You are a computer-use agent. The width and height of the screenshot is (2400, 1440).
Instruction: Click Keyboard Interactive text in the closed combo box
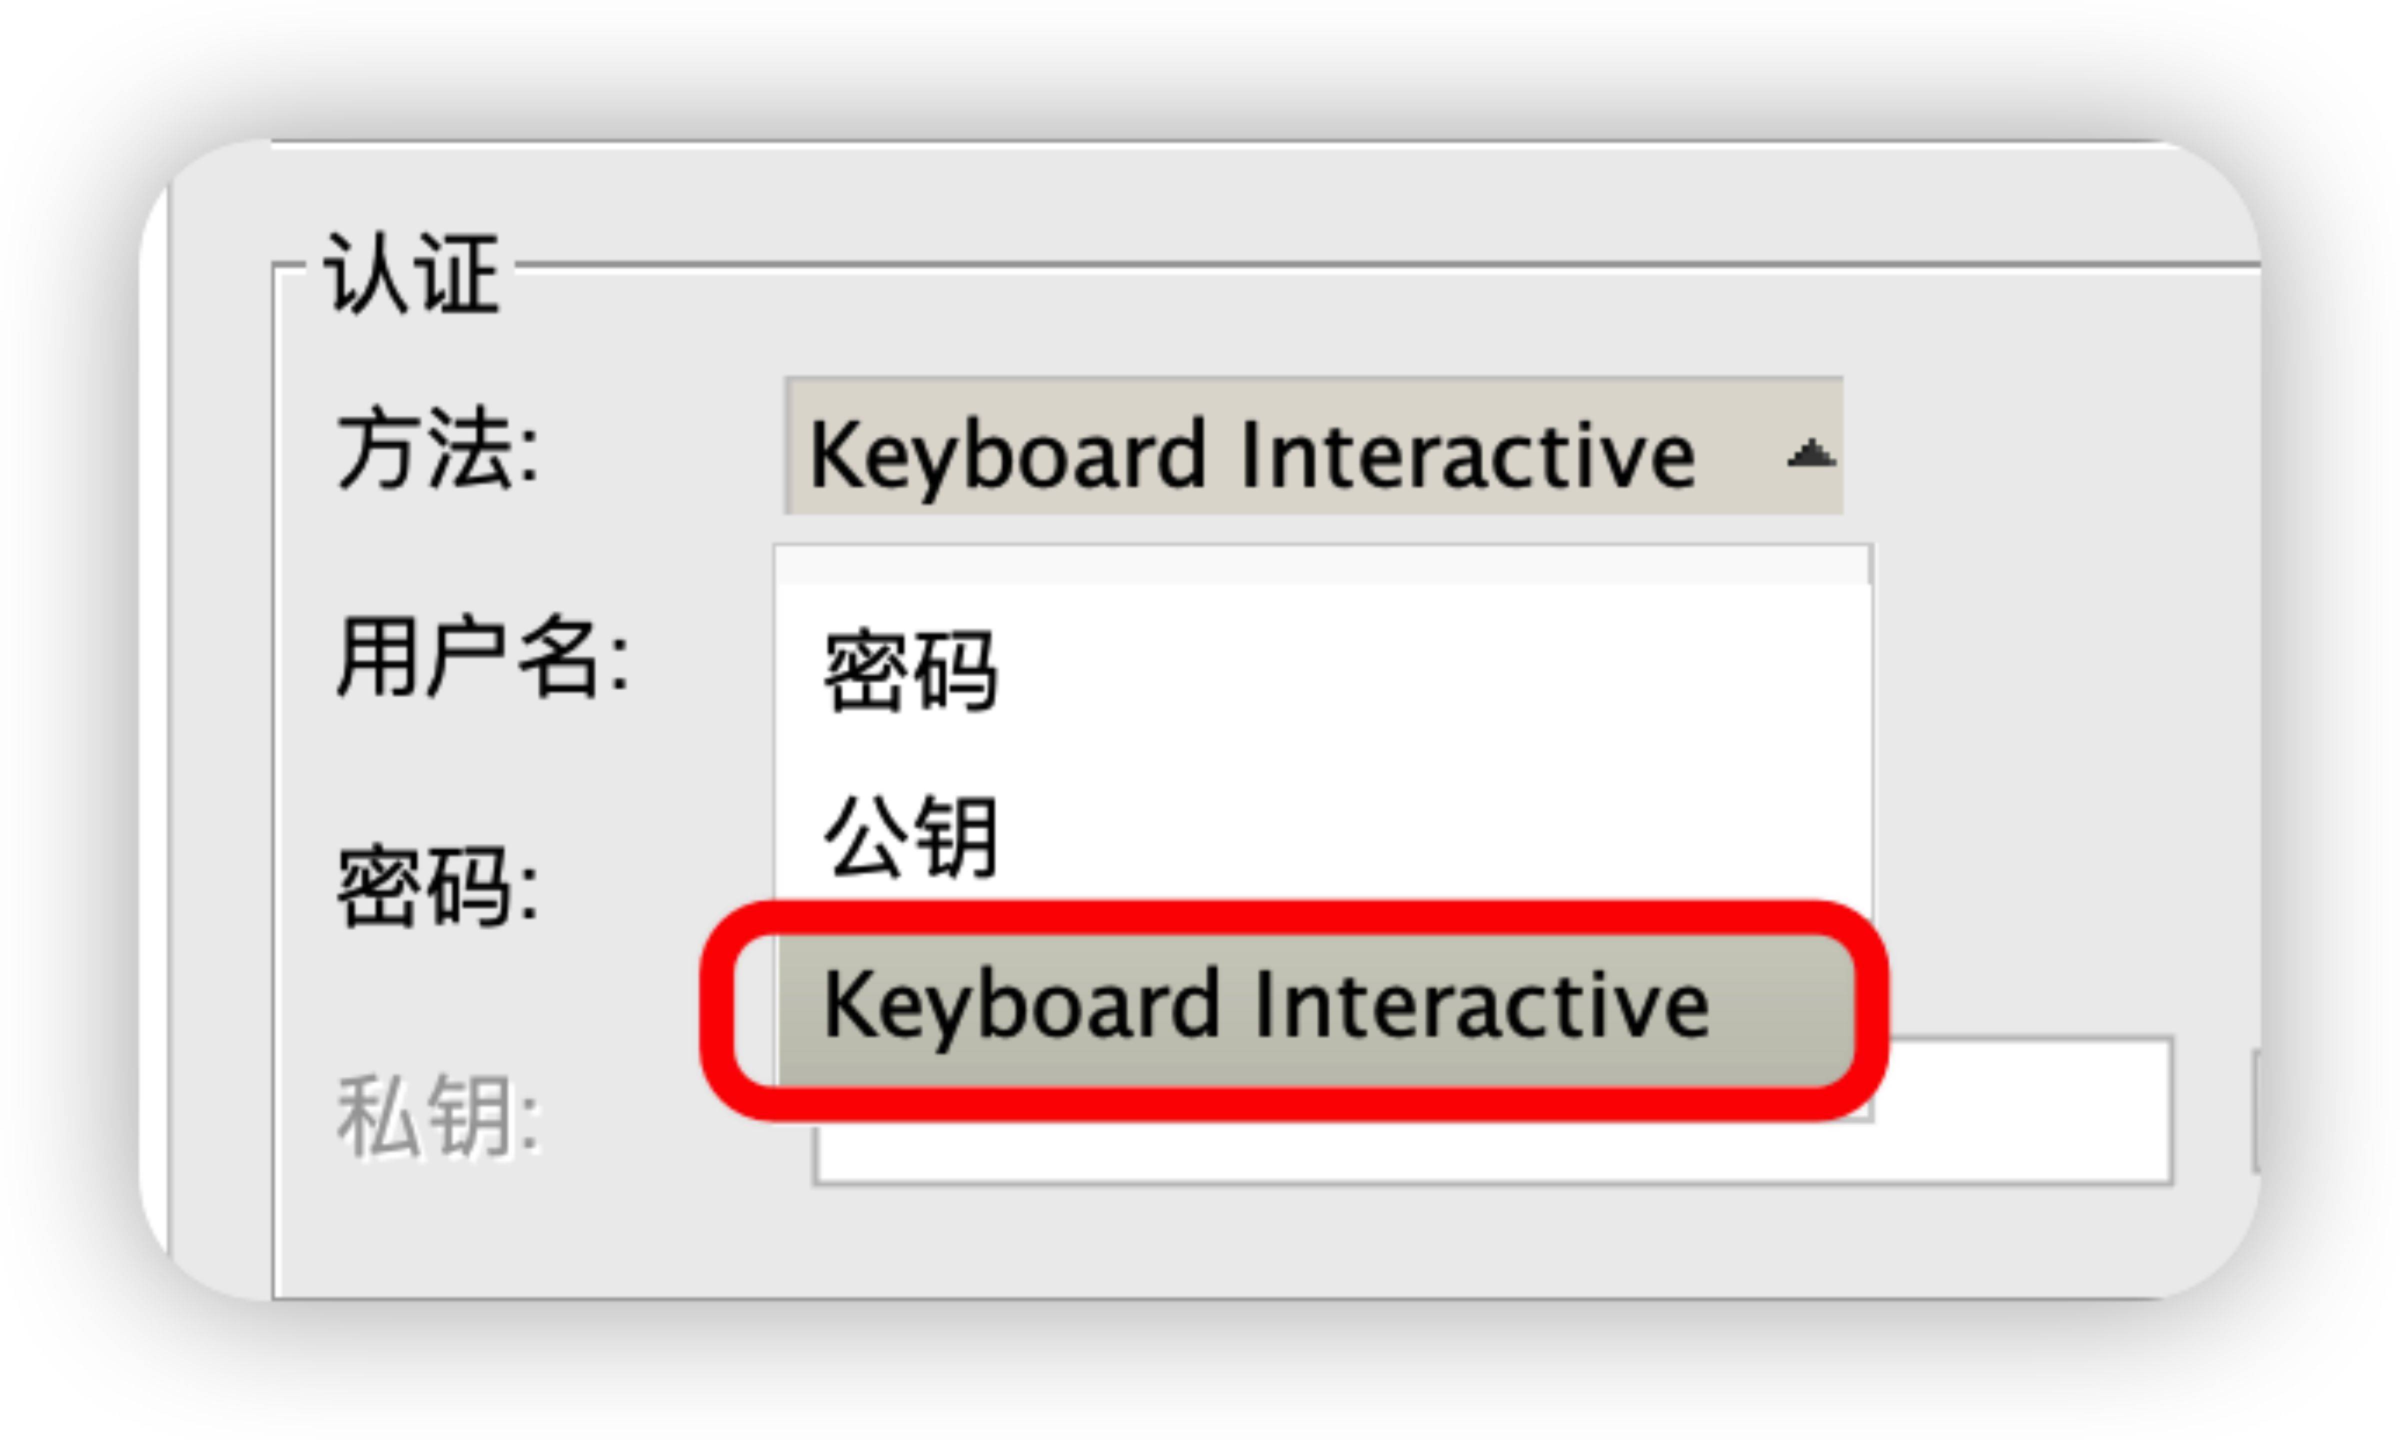pyautogui.click(x=1252, y=454)
